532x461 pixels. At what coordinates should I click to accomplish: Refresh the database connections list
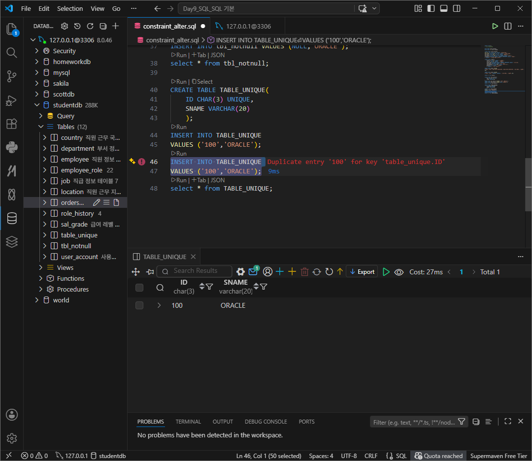(90, 26)
